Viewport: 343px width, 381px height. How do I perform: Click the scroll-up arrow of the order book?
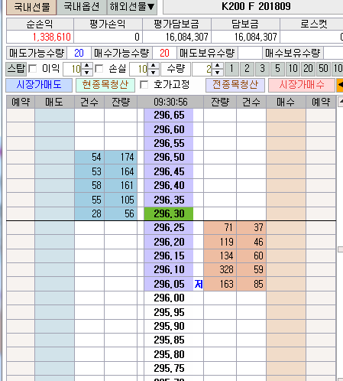click(x=341, y=102)
